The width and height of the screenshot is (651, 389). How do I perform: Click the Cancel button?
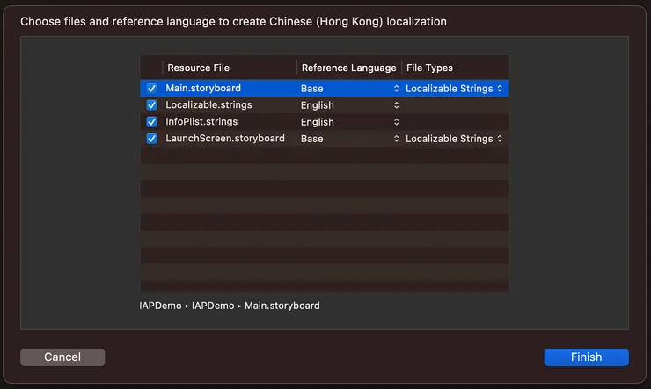point(62,357)
